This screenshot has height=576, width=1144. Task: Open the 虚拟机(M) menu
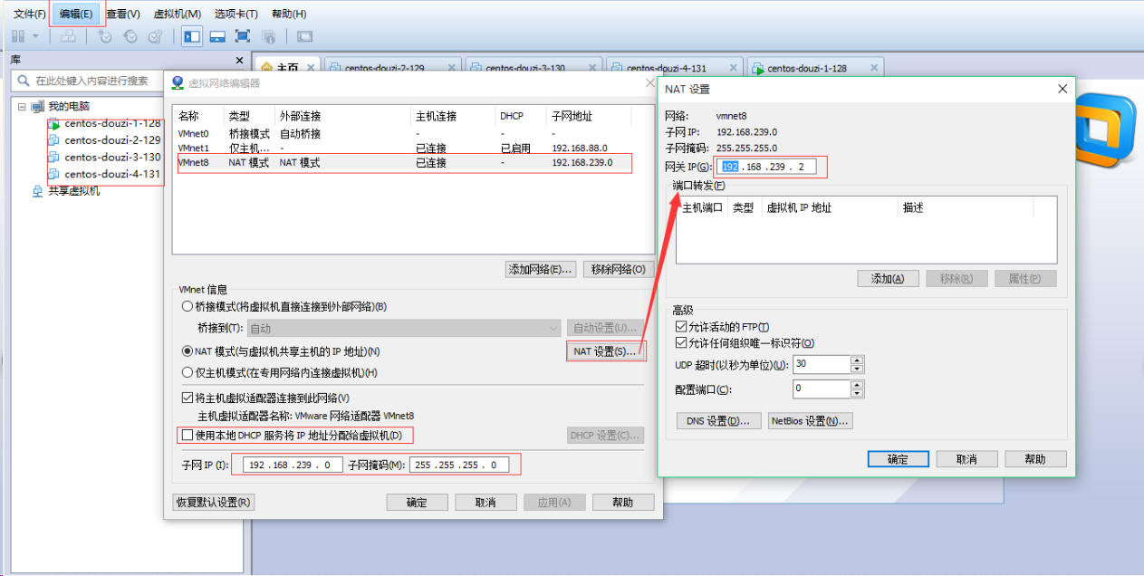[178, 14]
